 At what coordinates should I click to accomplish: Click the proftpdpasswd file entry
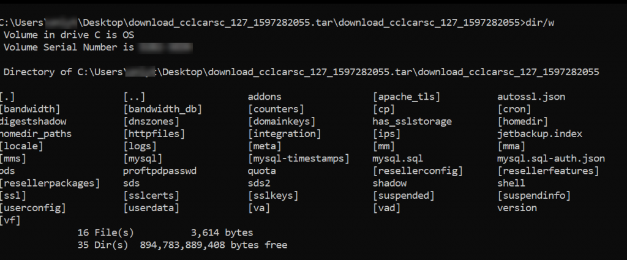pos(160,171)
